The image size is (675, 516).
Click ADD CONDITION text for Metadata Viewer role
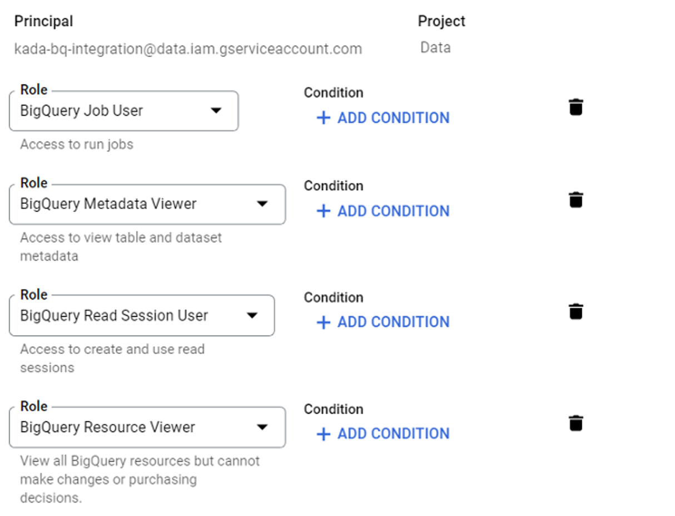(x=393, y=211)
